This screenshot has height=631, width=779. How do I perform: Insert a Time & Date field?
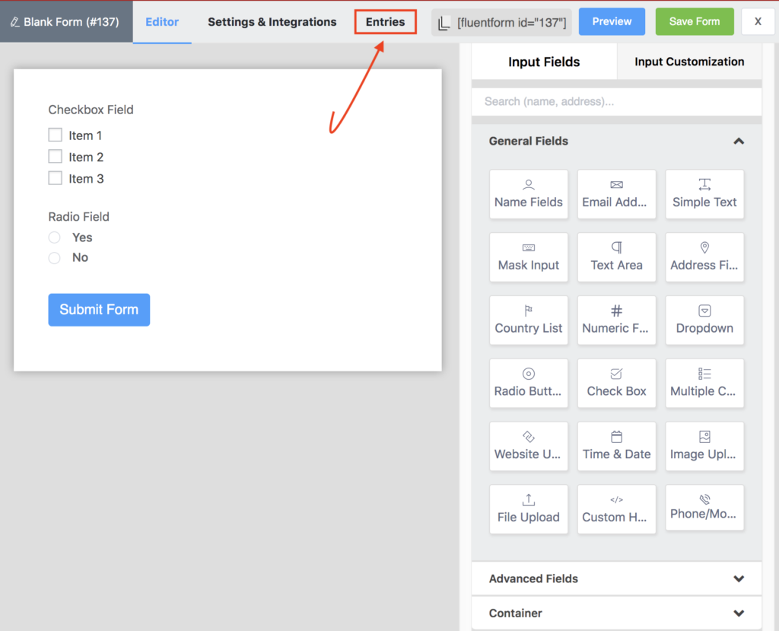click(616, 446)
